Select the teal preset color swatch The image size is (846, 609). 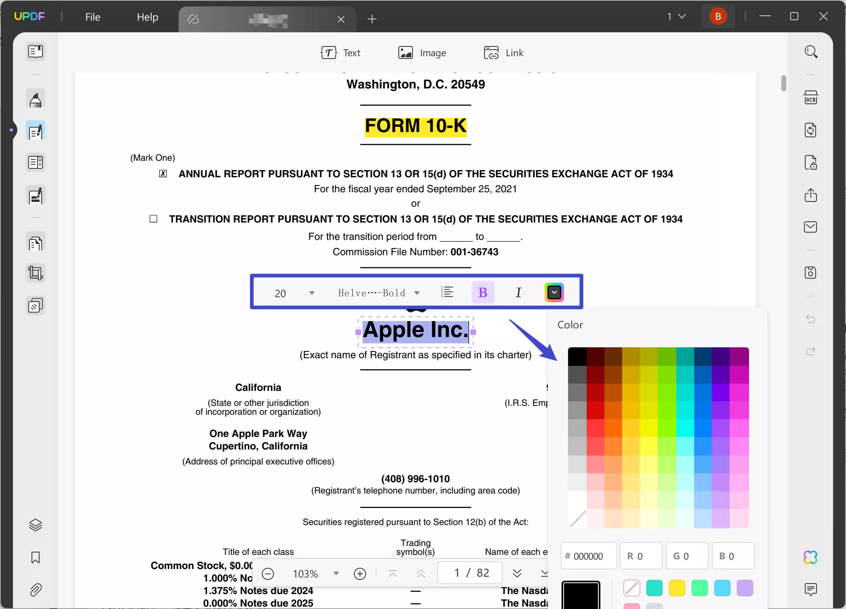coord(654,588)
